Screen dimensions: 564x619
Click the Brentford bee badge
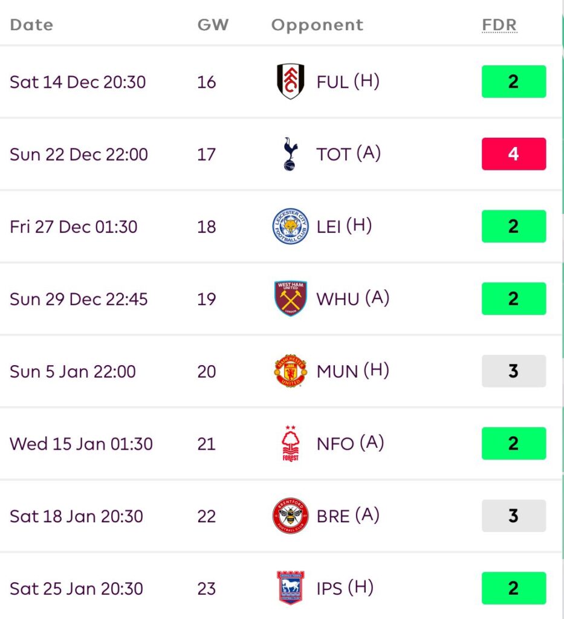click(x=290, y=516)
